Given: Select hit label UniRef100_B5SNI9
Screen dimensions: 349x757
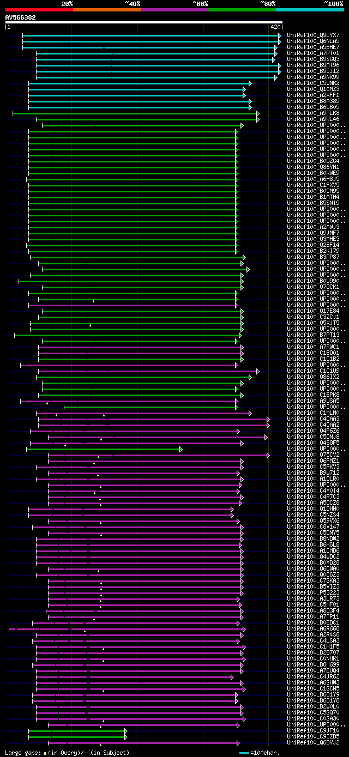Looking at the screenshot, I should pyautogui.click(x=313, y=203).
